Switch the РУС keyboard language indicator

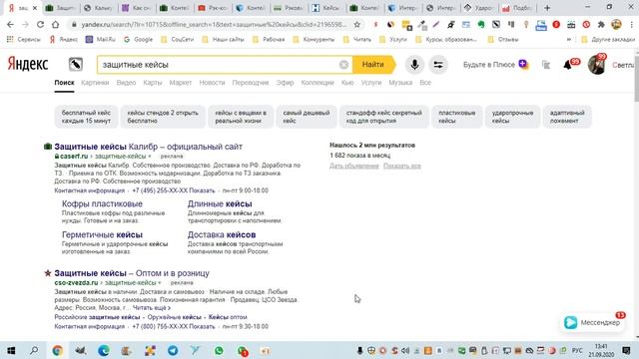[x=577, y=350]
